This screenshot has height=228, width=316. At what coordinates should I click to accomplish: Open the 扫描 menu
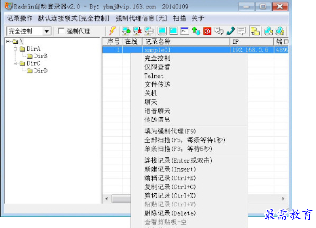point(179,18)
